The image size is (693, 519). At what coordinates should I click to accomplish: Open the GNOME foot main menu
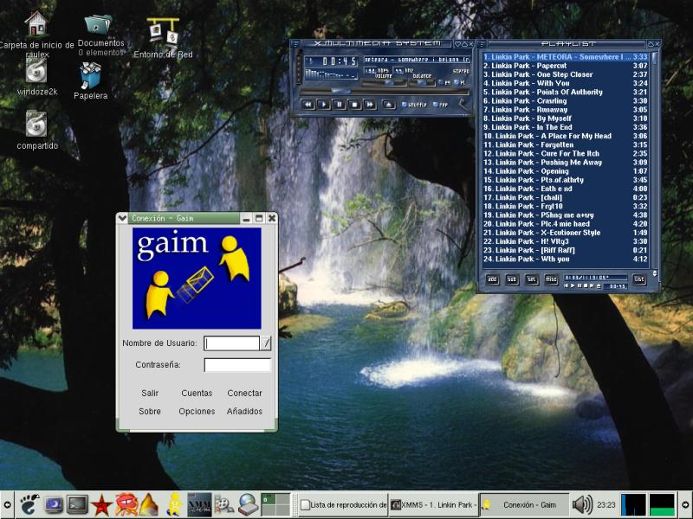coord(29,504)
